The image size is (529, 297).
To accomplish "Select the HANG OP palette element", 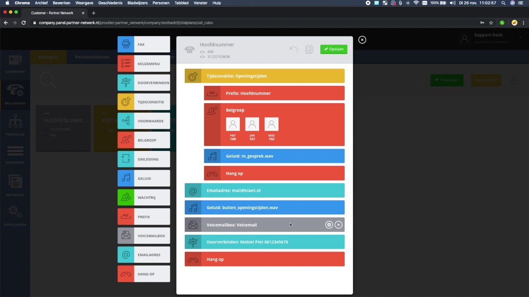I will [x=143, y=274].
